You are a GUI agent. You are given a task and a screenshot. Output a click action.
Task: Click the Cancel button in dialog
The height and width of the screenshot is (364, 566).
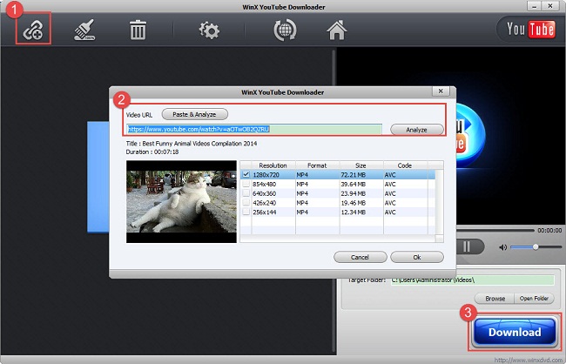360,257
